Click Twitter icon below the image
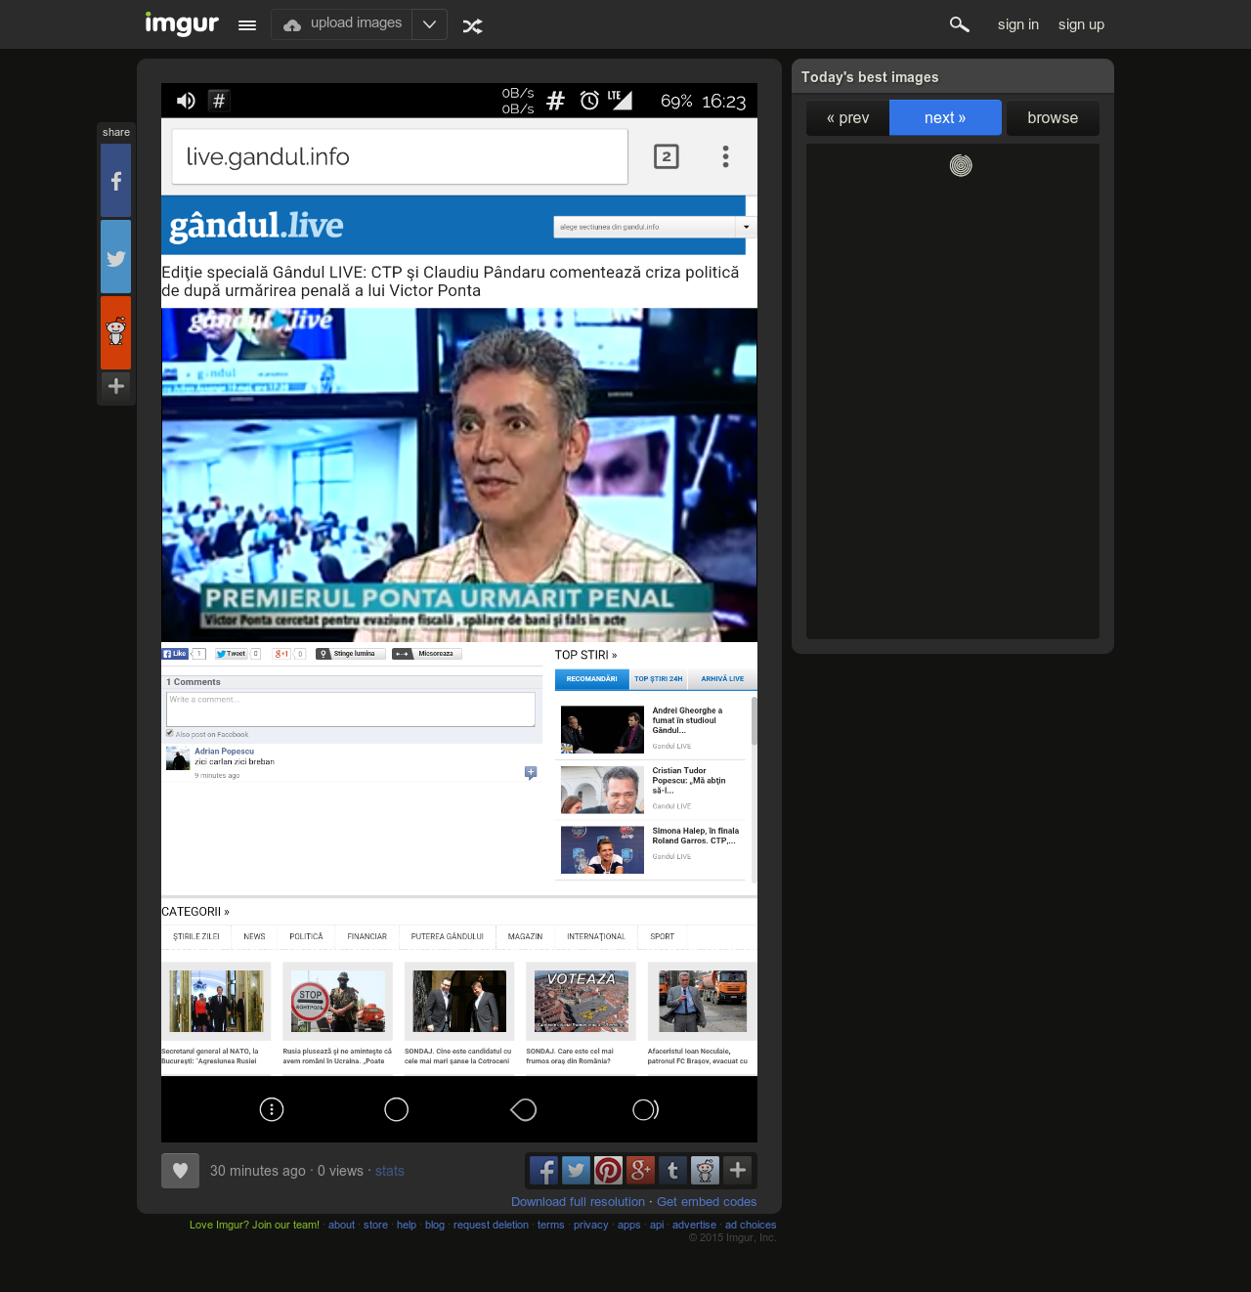1251x1292 pixels. [576, 1170]
